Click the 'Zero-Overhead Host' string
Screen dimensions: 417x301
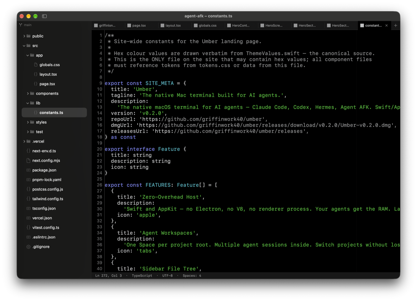pyautogui.click(x=170, y=197)
